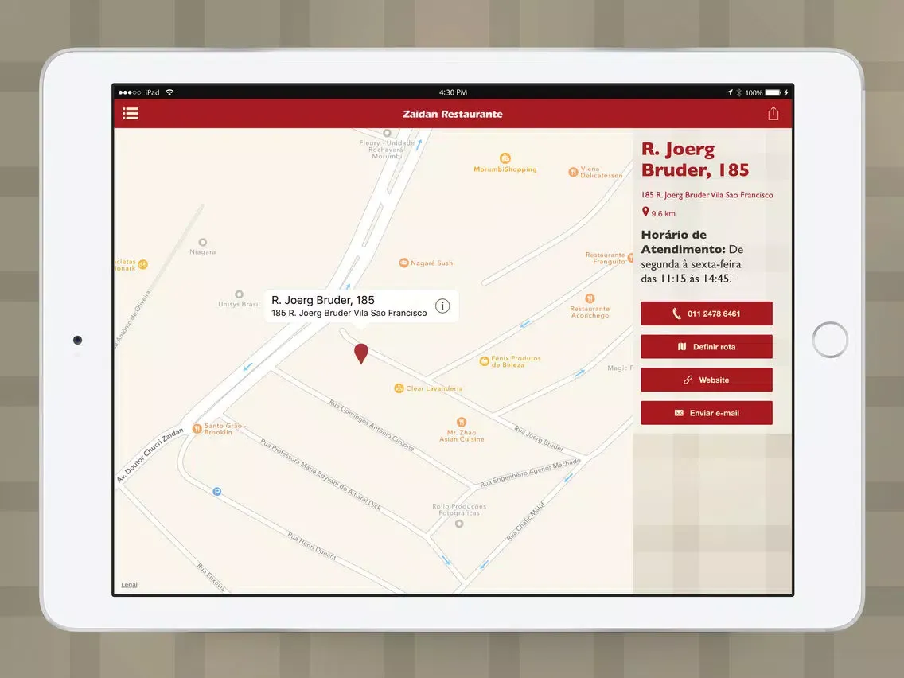Screen dimensions: 904x678
Task: Tap Rua Henri Dunant street label
Action: click(x=312, y=547)
